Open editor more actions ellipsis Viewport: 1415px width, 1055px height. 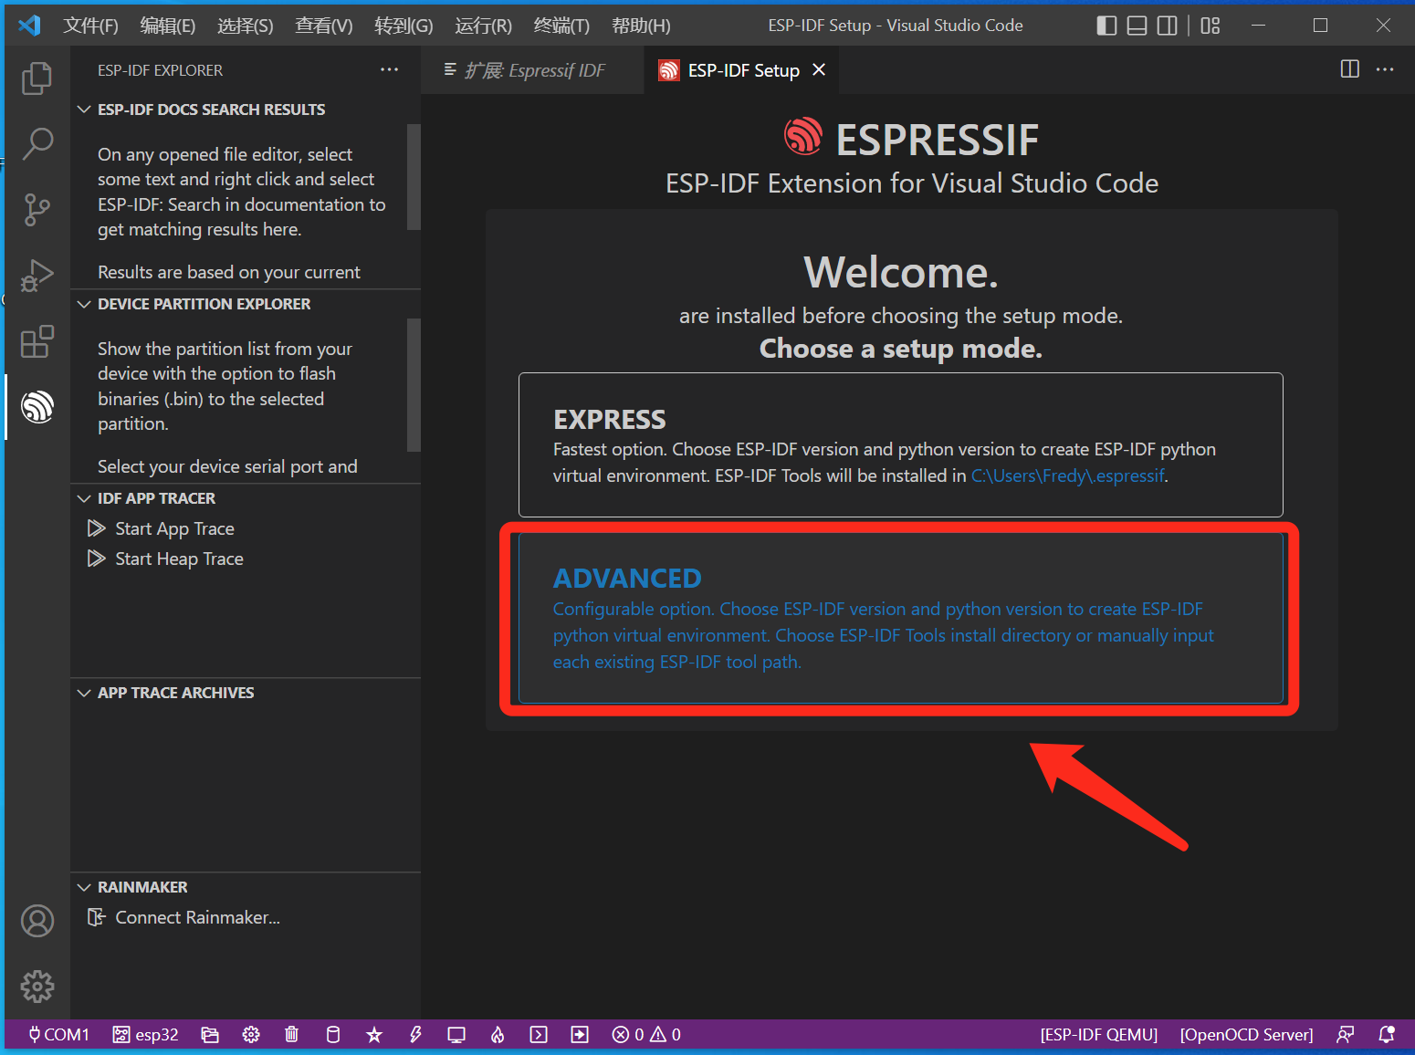(x=1385, y=69)
